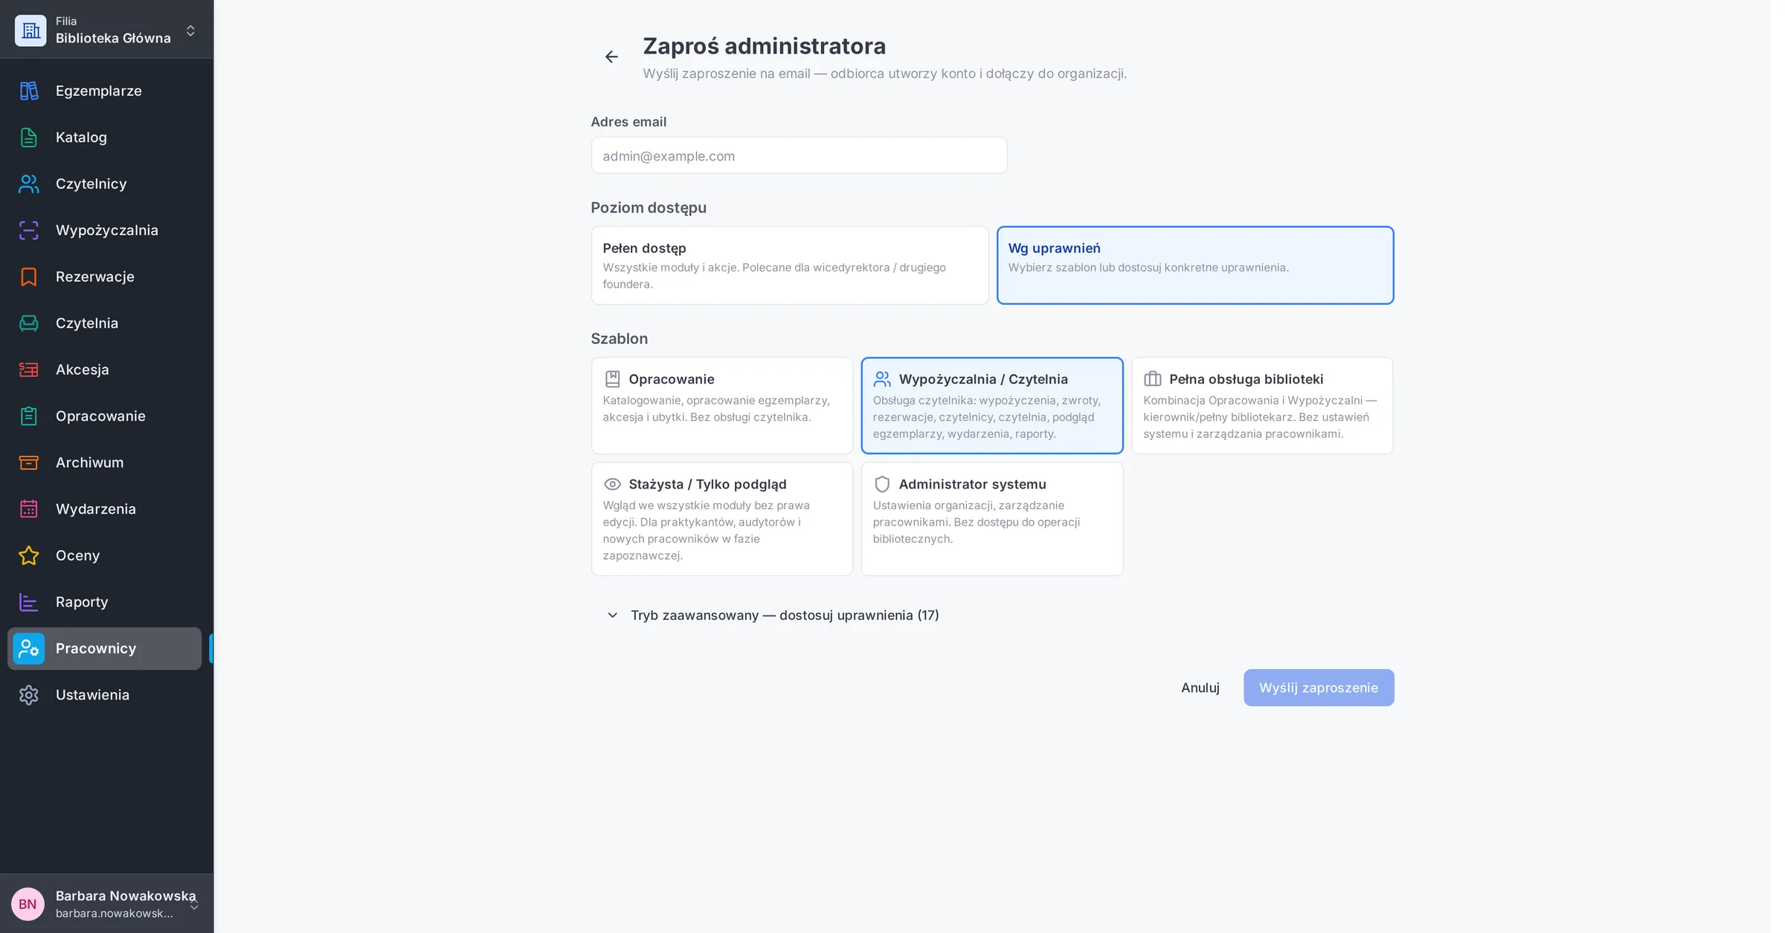Image resolution: width=1785 pixels, height=933 pixels.
Task: Click the Anuluj button
Action: 1200,688
